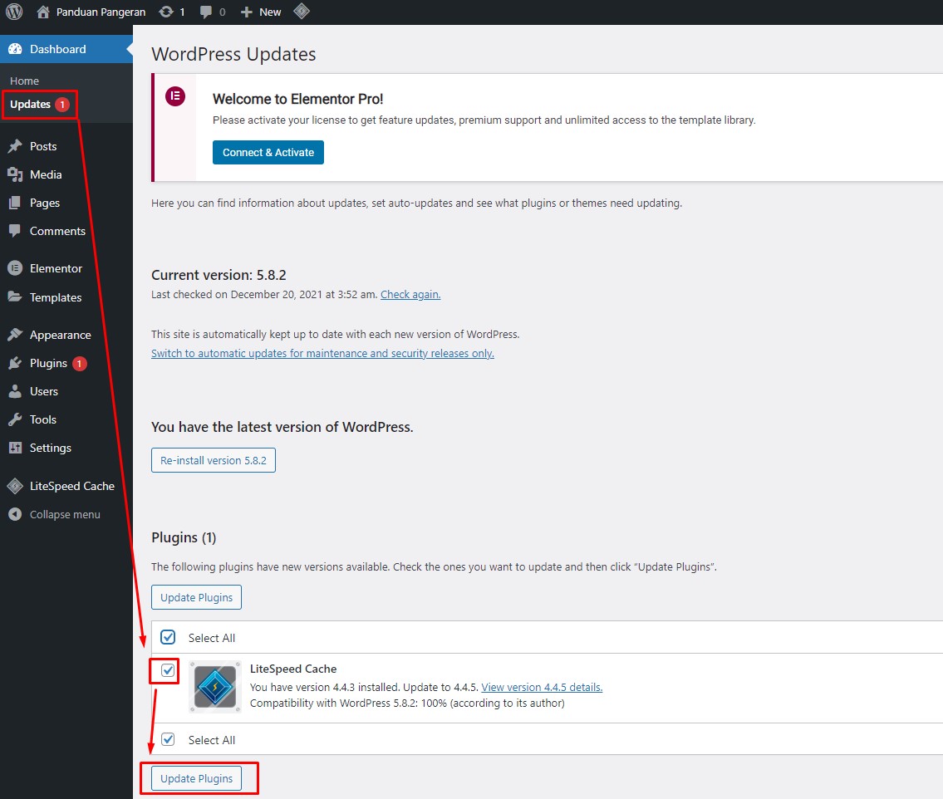Open the comments bubble in admin bar
The width and height of the screenshot is (943, 799).
click(206, 12)
